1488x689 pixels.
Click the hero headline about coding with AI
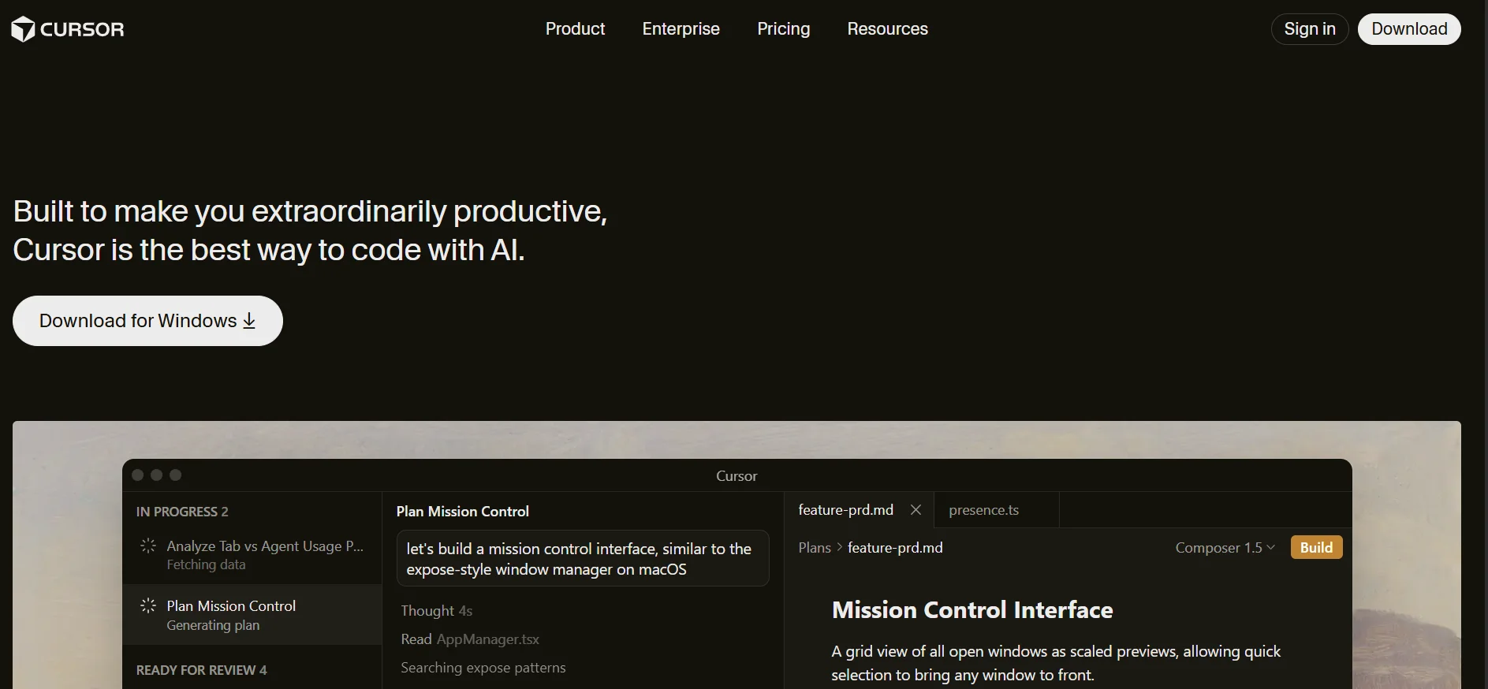310,230
